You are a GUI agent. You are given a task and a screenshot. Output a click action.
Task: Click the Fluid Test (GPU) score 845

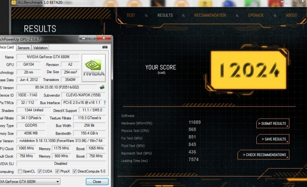tap(192, 144)
